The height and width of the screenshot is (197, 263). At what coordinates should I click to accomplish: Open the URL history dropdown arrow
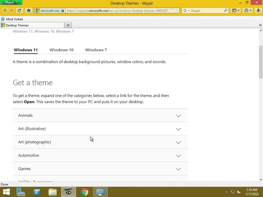[x=177, y=11]
